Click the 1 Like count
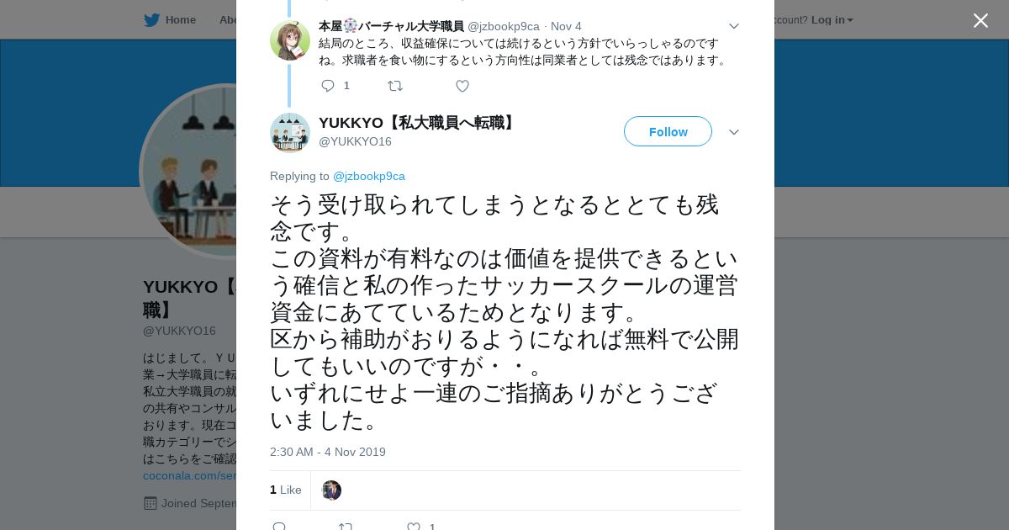Screen dimensions: 1009x530 (x=286, y=490)
